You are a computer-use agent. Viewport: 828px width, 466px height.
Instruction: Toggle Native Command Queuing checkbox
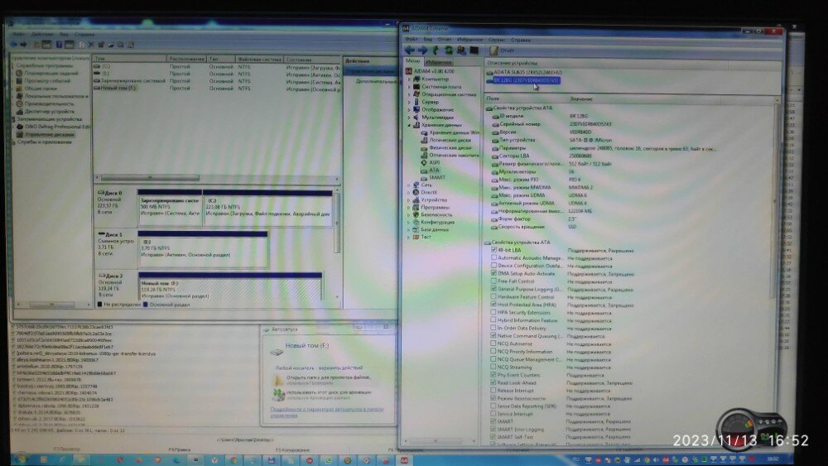coord(493,336)
